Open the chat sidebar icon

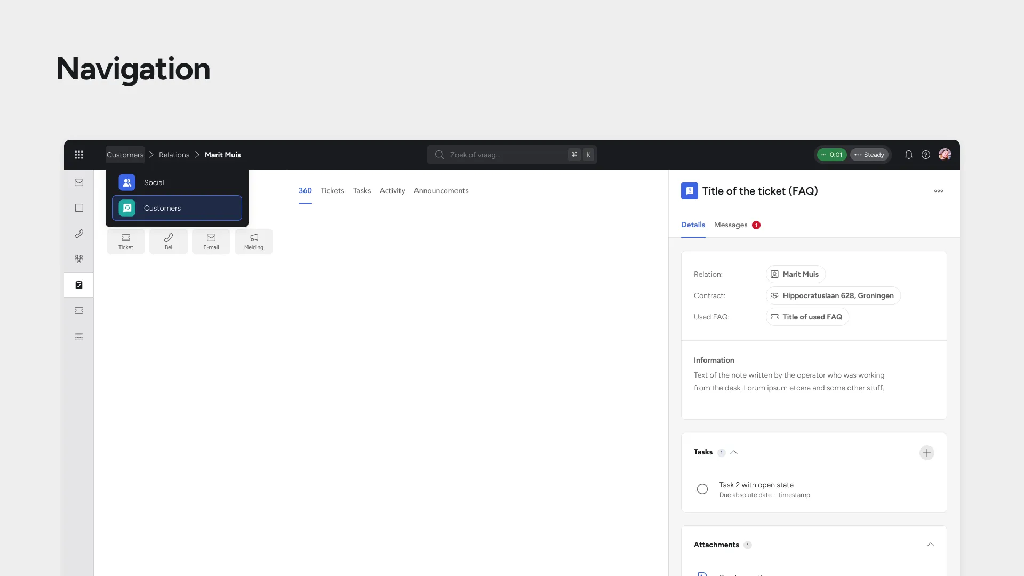[79, 208]
